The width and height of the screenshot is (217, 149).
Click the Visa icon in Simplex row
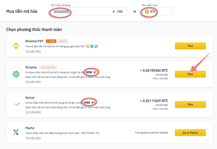coord(89,72)
